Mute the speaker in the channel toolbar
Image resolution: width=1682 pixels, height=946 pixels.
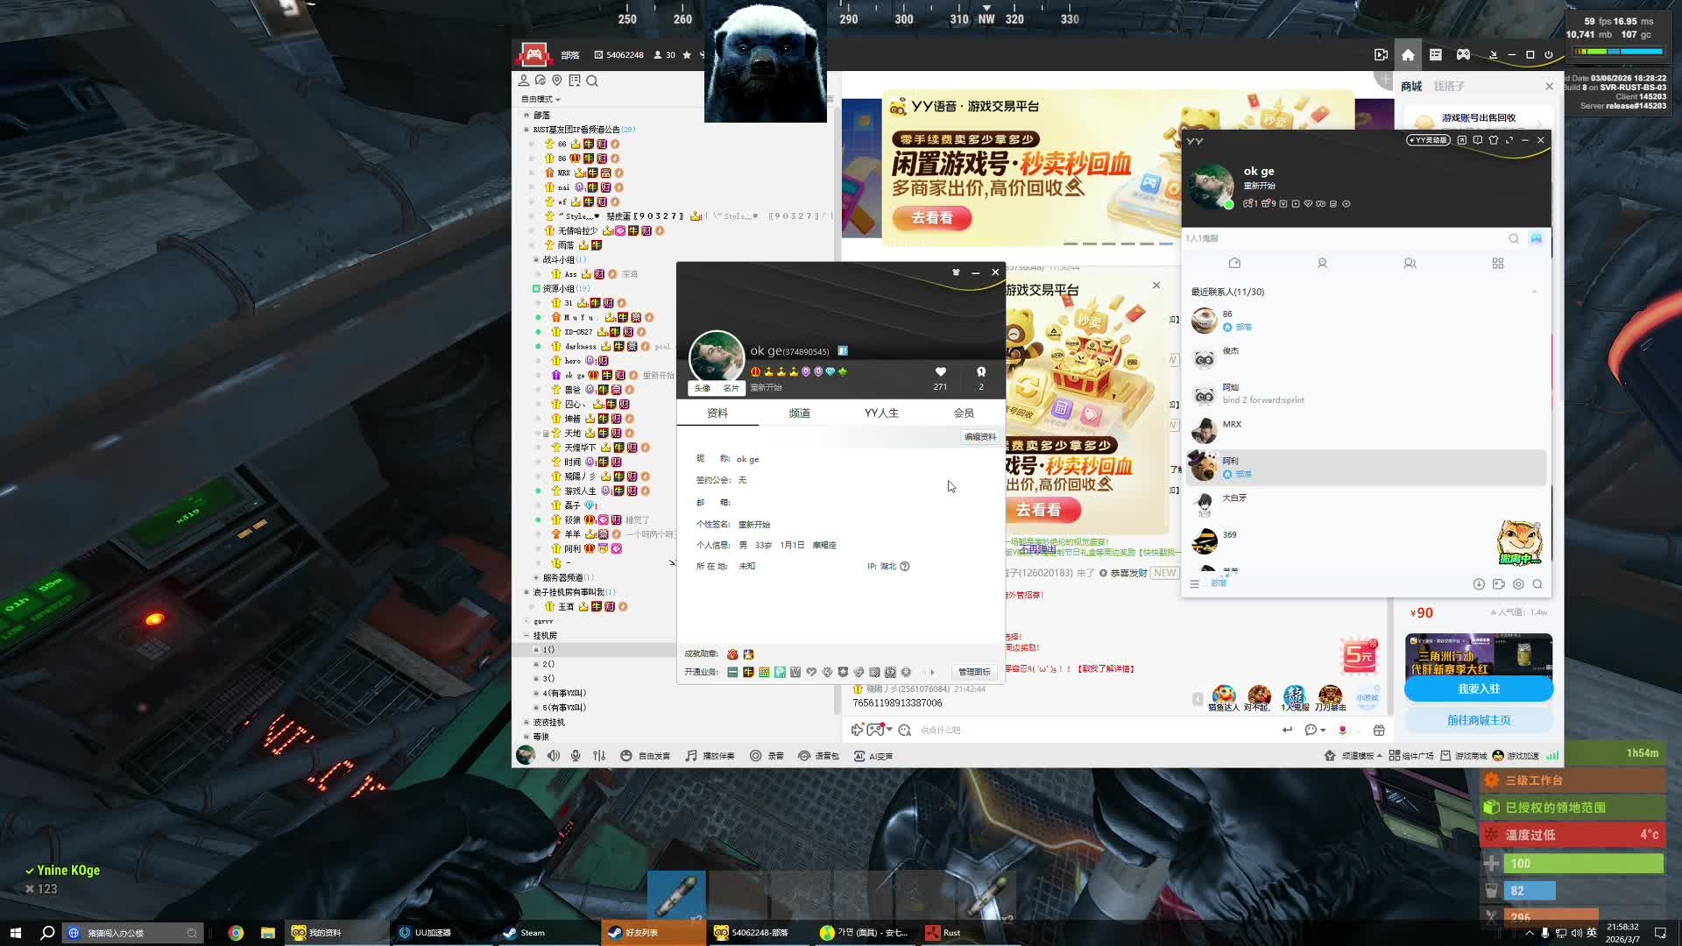pyautogui.click(x=554, y=756)
